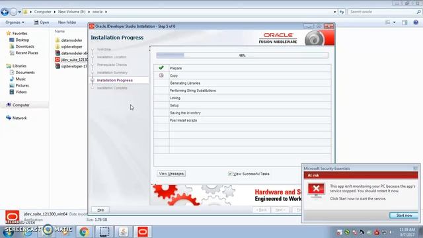
Task: Click Start now in Security Essentials popup
Action: pos(404,216)
